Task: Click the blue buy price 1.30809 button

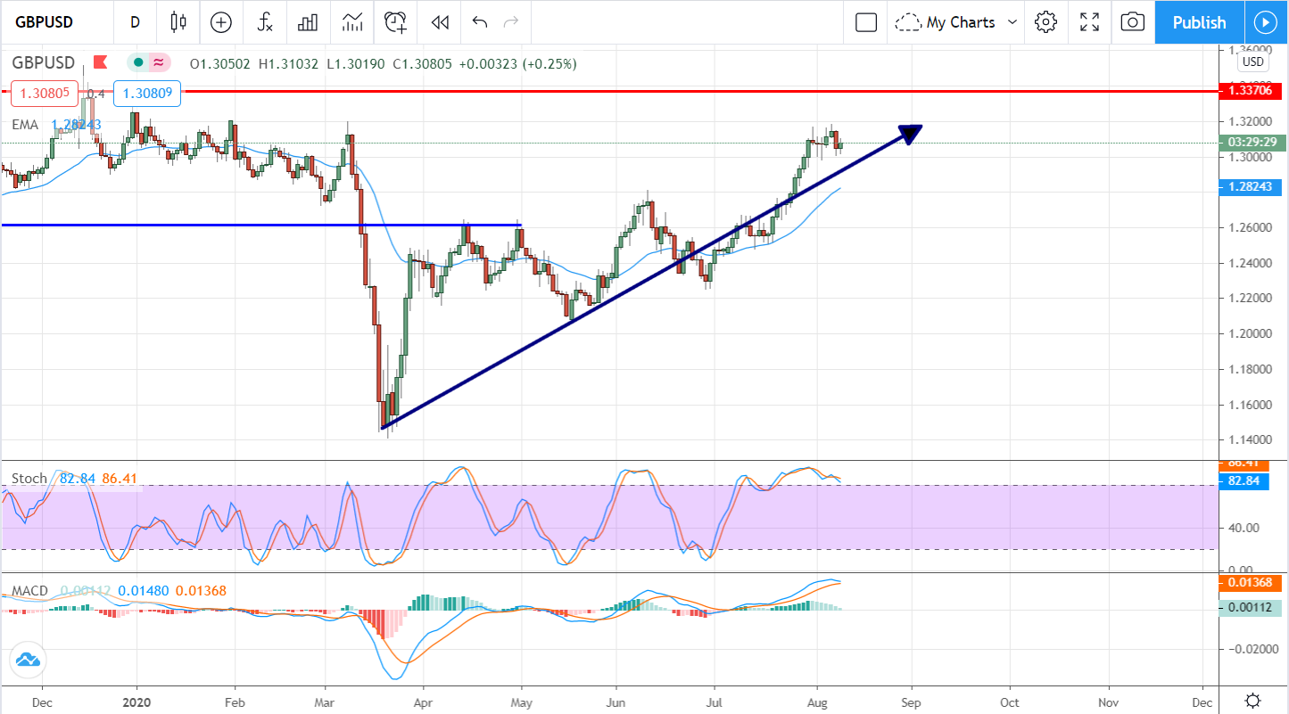Action: pos(148,92)
